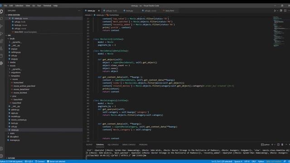
Task: Switch to the Debug Console panel tab
Action: click(129, 145)
